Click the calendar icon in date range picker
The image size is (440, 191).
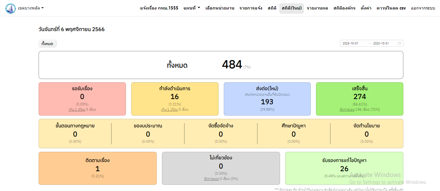[x=399, y=43]
